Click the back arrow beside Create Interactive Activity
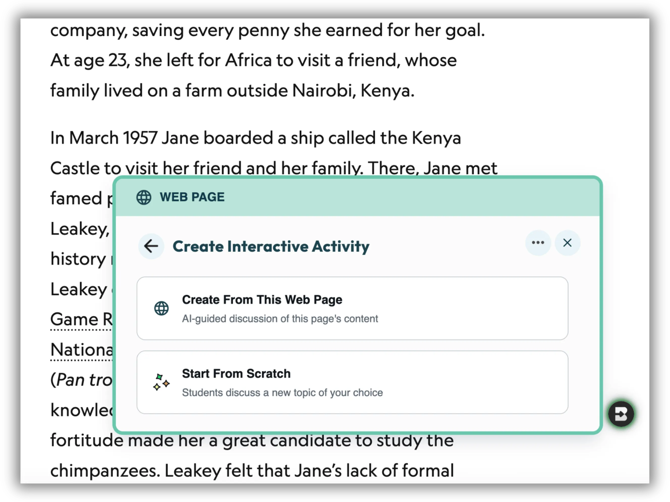The height and width of the screenshot is (502, 670). coord(151,246)
